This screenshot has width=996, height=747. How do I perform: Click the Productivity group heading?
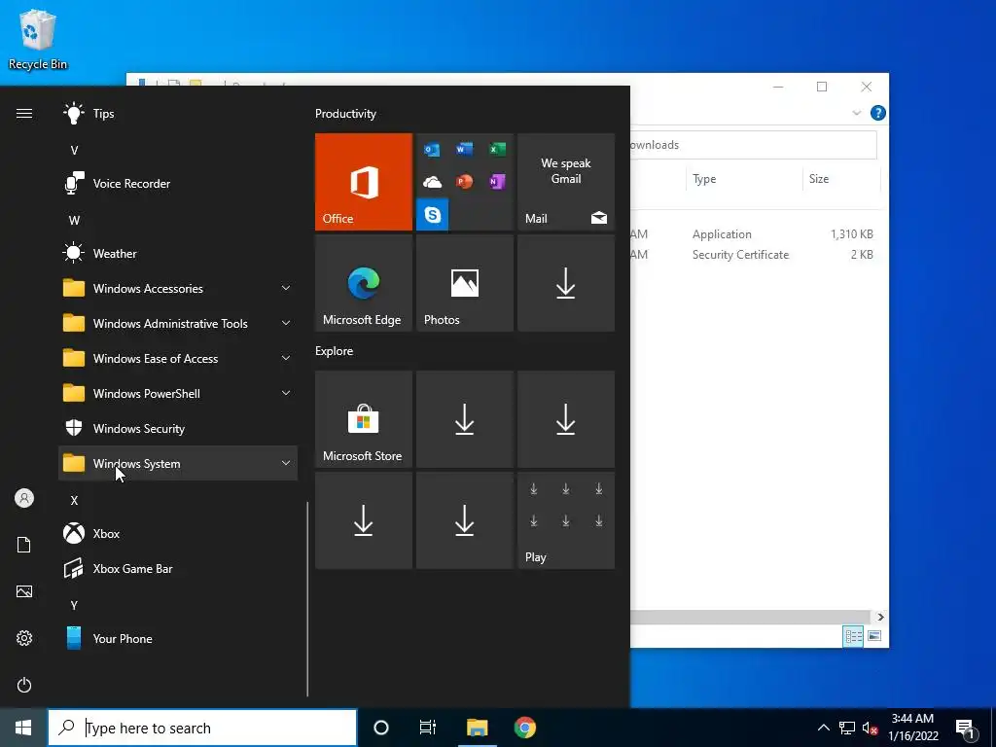tap(345, 114)
